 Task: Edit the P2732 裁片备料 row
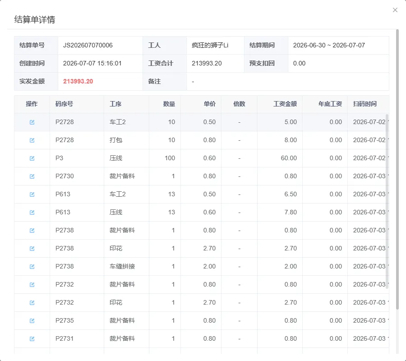[x=32, y=285]
